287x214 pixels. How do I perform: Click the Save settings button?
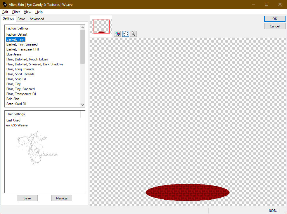click(27, 198)
